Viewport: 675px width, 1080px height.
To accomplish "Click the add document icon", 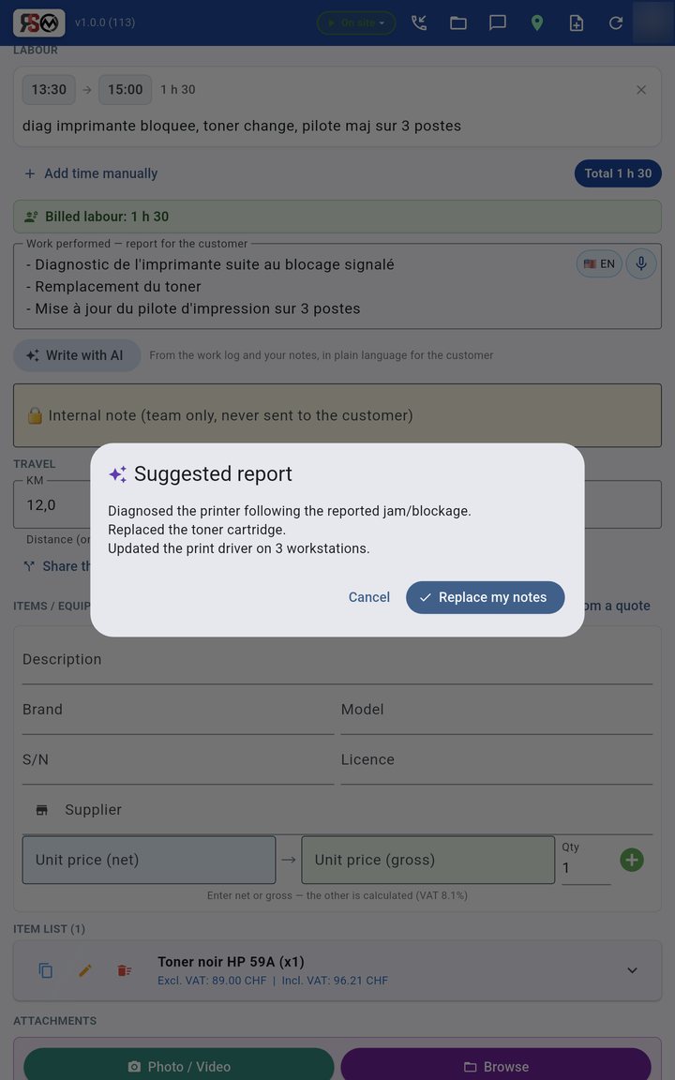I will click(x=577, y=22).
